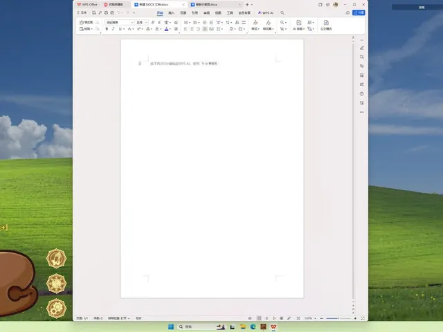Click the sidebar more ellipsis icon
The image size is (443, 332).
pos(361,112)
